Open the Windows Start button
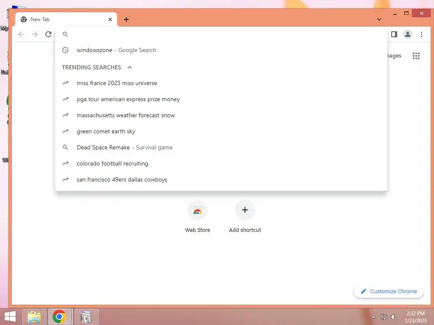 pos(10,317)
